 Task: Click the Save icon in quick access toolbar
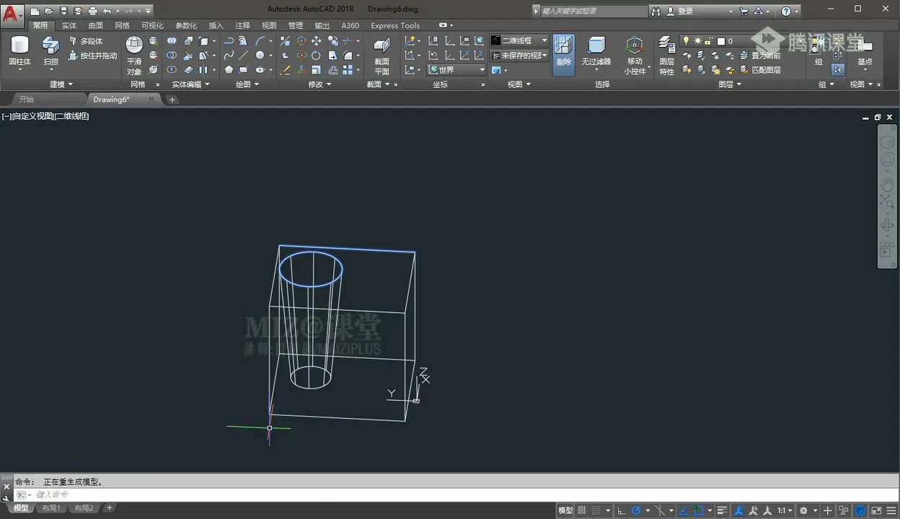[x=63, y=11]
